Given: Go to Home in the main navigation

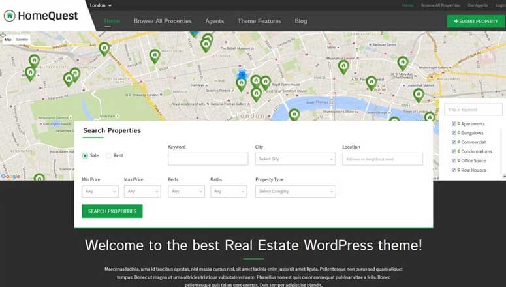Looking at the screenshot, I should pyautogui.click(x=112, y=21).
